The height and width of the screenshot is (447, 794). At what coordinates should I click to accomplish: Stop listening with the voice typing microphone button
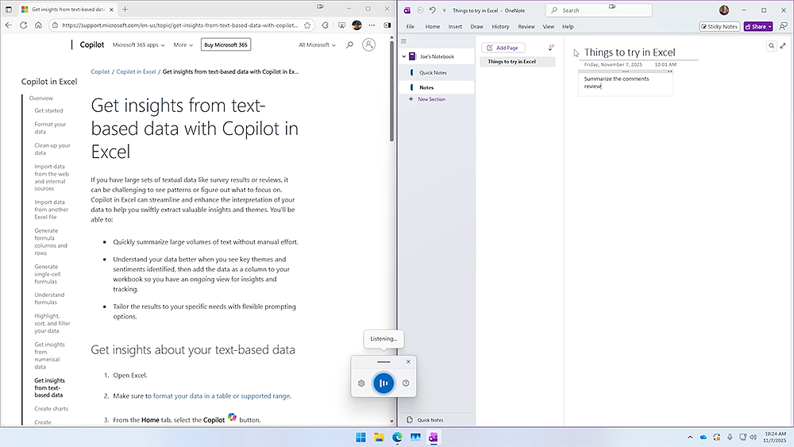point(384,383)
